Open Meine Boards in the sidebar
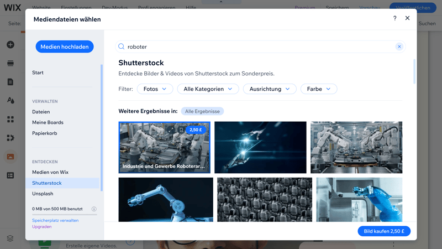 [x=48, y=122]
